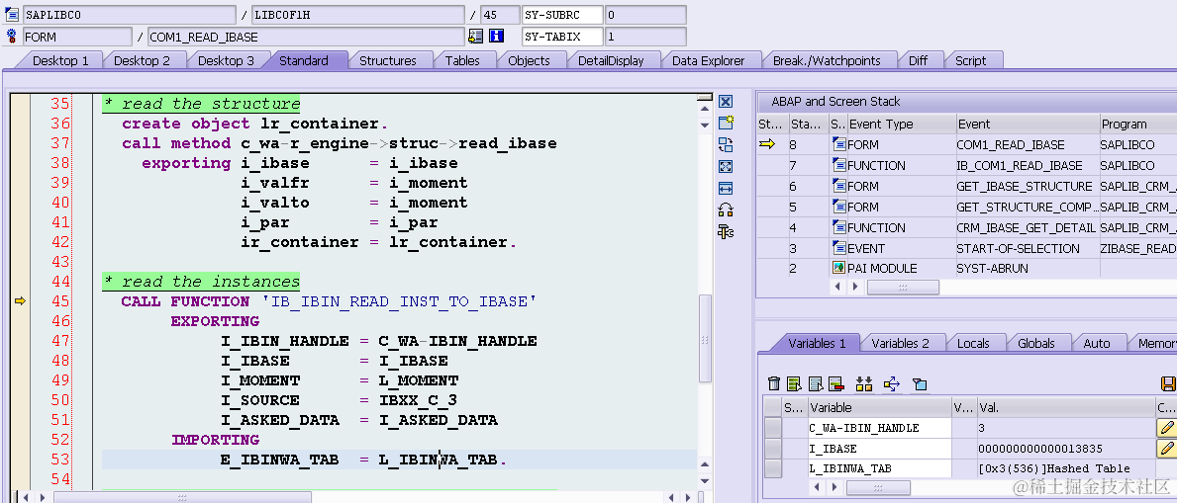The image size is (1177, 503).
Task: Click stack event GET_IBASE_STRUCTURE
Action: (1024, 186)
